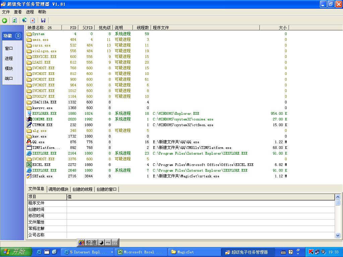Sort by the 线程数 column header

click(x=142, y=27)
